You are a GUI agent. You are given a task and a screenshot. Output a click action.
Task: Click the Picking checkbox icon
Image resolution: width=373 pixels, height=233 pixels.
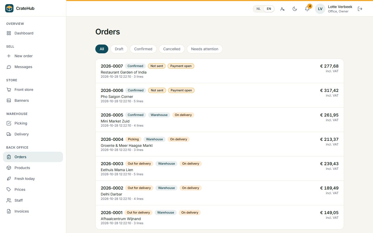(x=9, y=123)
